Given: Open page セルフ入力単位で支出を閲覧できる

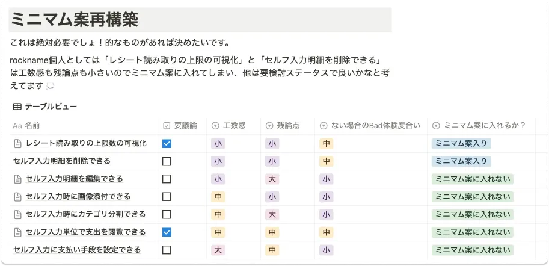Looking at the screenshot, I should [86, 232].
